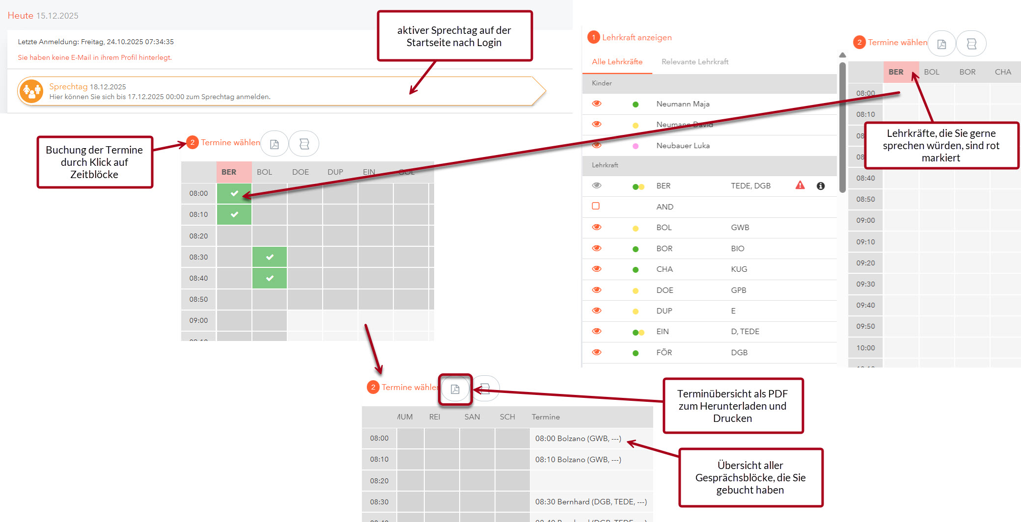Collapse the Lehrkraft section header

605,165
